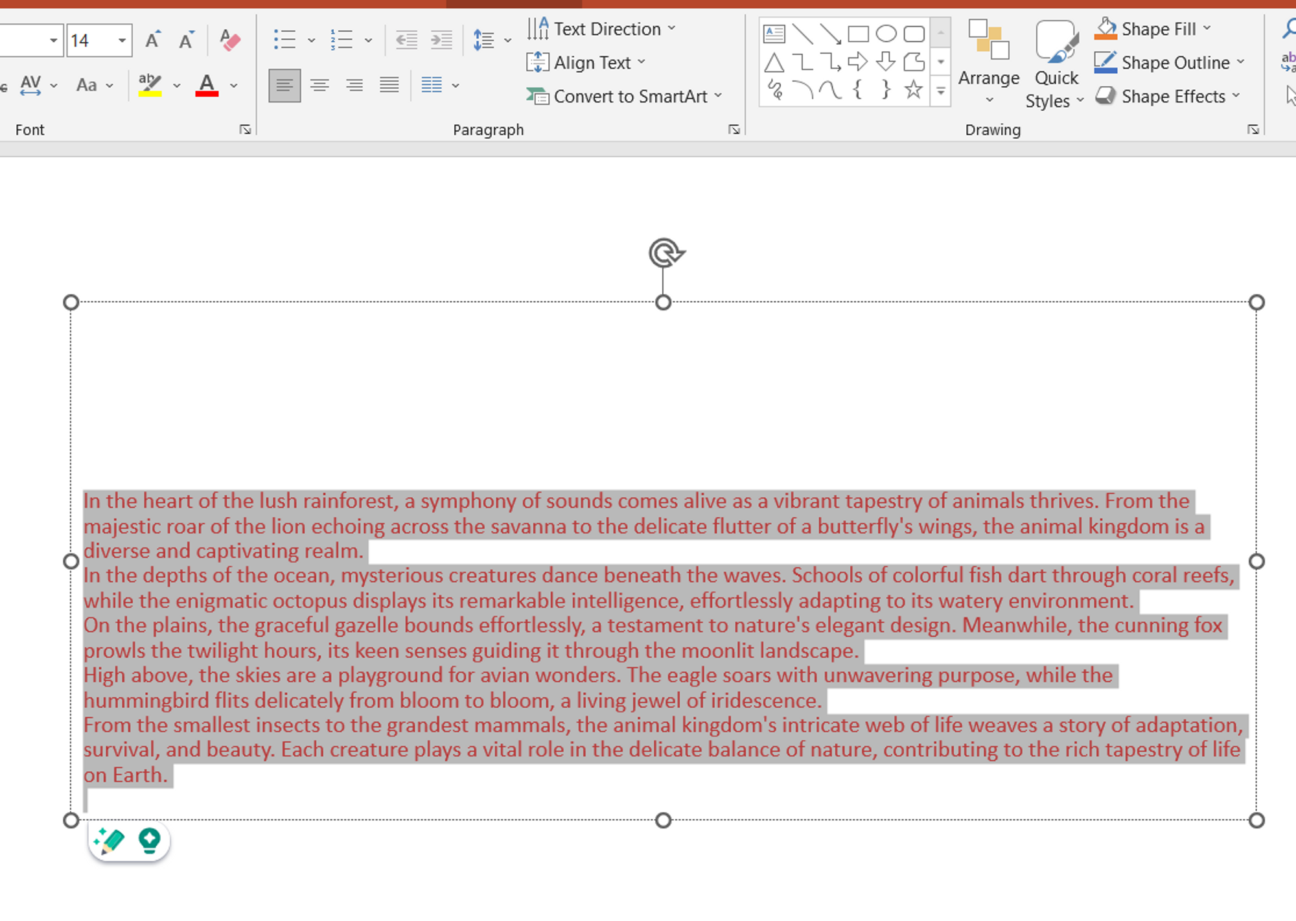Click the Numbering list icon
This screenshot has width=1296, height=921.
coord(341,40)
